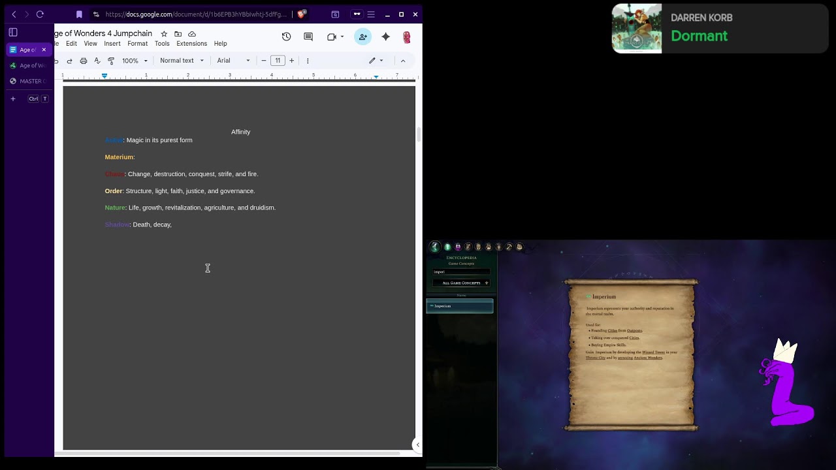Screen dimensions: 836x470
Task: Star the Age of Wonders document
Action: click(164, 34)
